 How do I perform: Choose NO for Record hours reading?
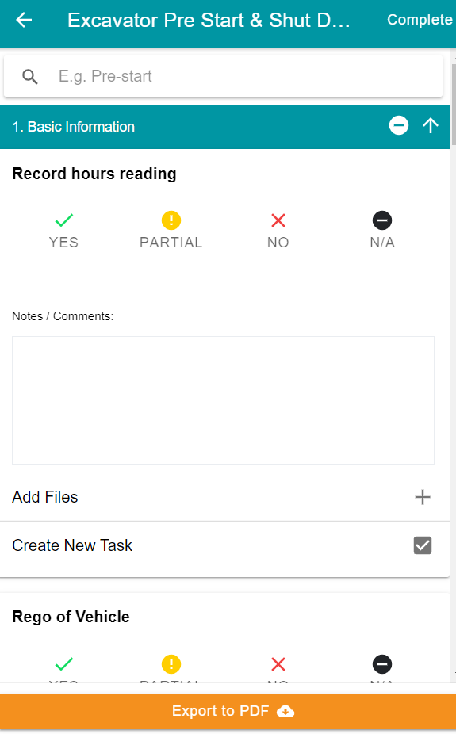(x=278, y=231)
